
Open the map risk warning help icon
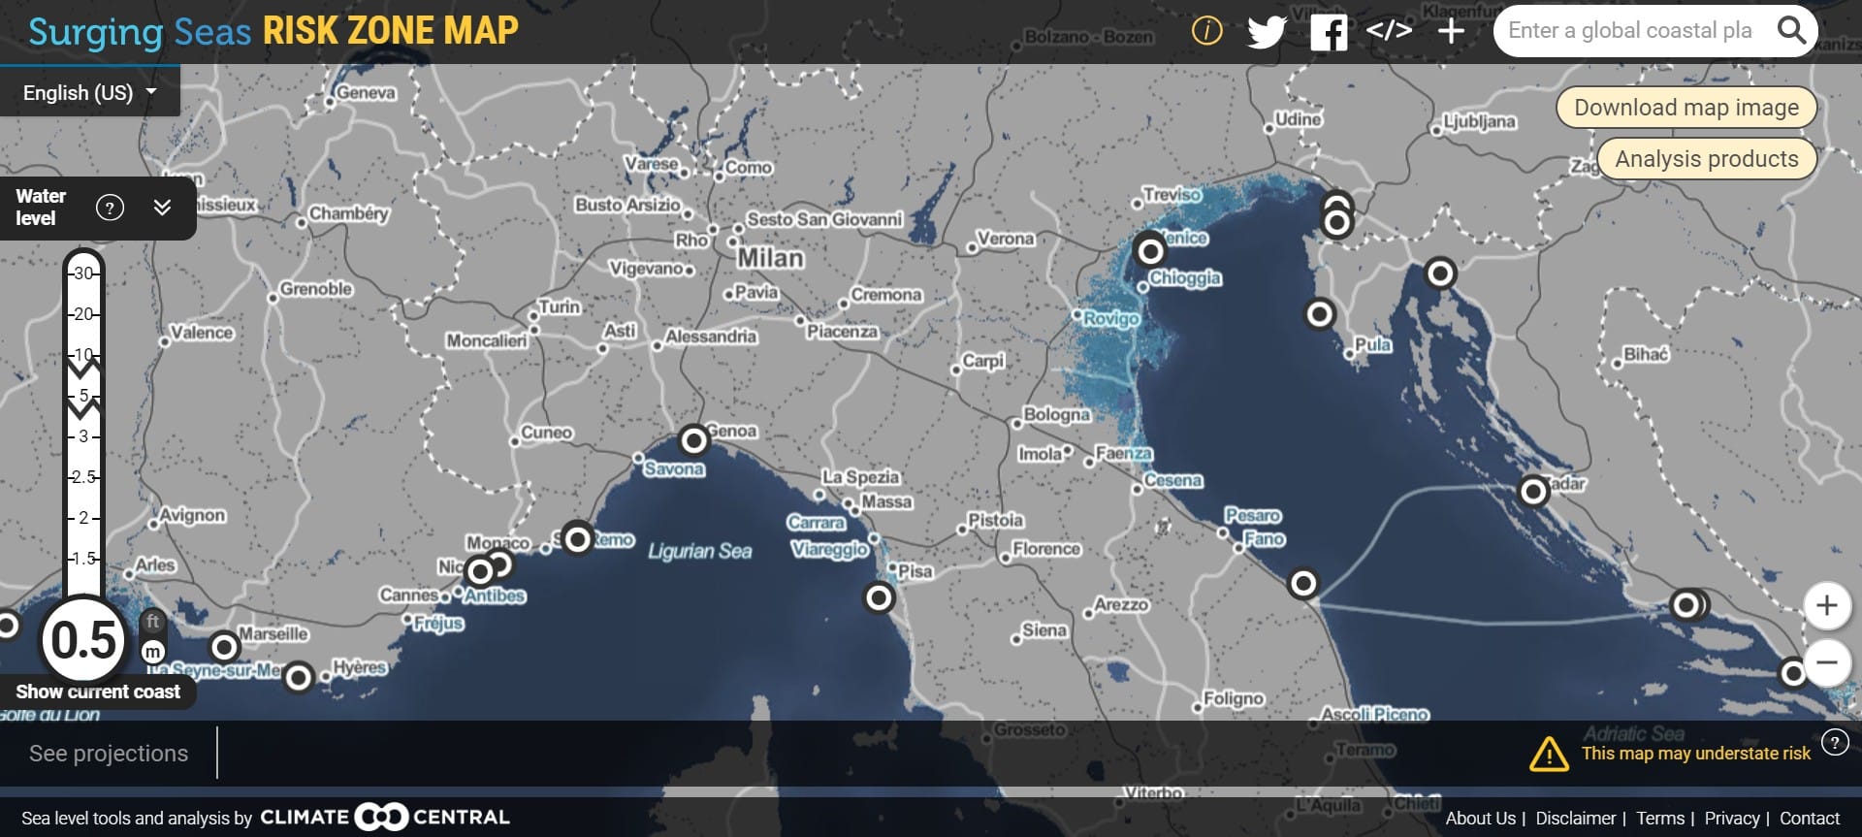point(1834,742)
